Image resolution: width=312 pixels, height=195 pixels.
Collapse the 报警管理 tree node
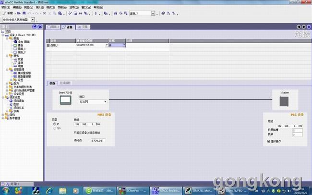click(x=7, y=70)
